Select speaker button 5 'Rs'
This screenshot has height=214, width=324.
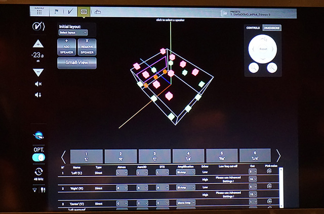(x=222, y=155)
